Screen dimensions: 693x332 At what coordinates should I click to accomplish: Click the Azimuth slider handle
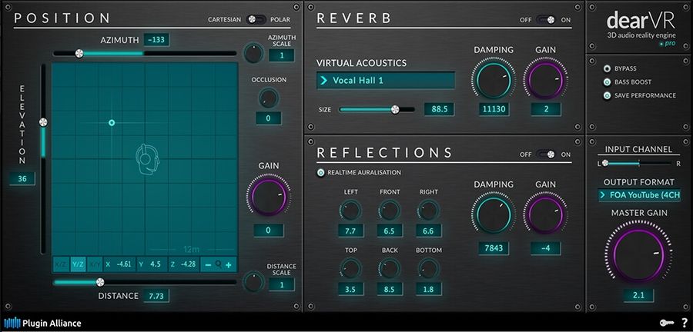(x=79, y=53)
